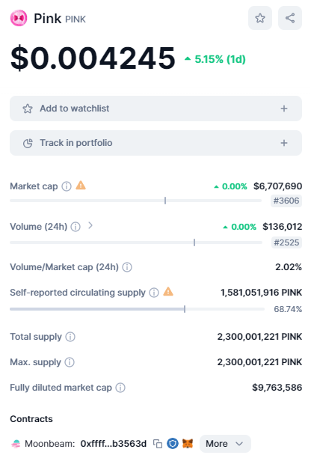Click the volume rank slider marker

coord(194,242)
